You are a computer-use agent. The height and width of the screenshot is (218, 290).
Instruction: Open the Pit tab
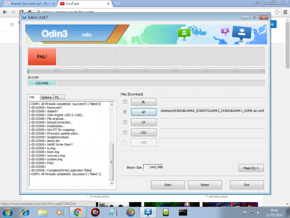tap(59, 97)
